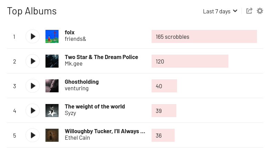Open the Ethel Cain artist link
Image resolution: width=278 pixels, height=150 pixels.
click(x=77, y=138)
